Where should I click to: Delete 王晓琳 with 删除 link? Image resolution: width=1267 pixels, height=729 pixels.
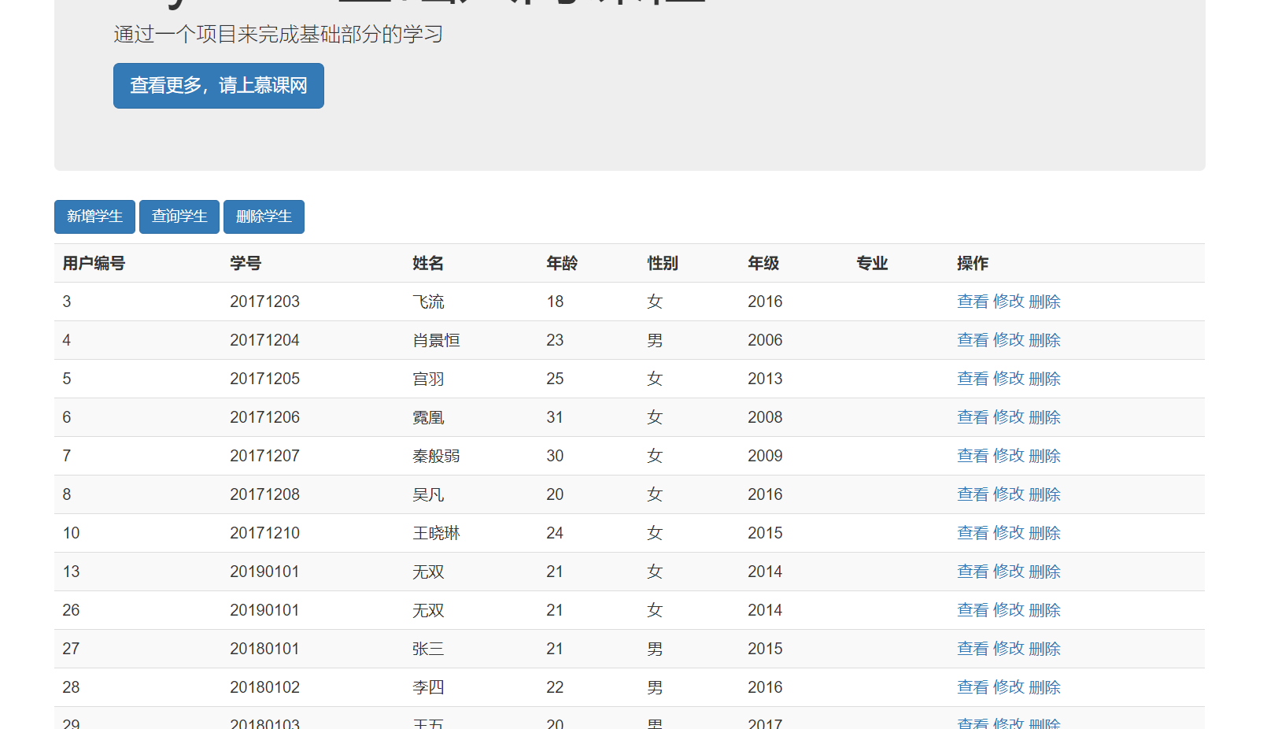[1045, 533]
